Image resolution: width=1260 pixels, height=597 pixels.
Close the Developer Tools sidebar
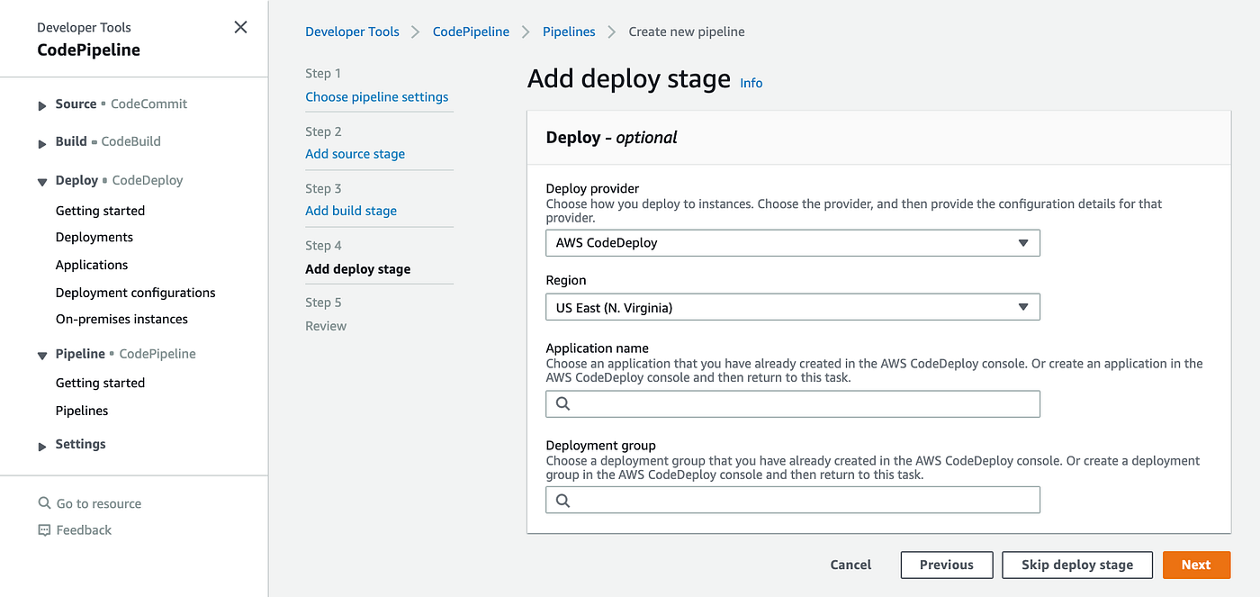coord(240,27)
